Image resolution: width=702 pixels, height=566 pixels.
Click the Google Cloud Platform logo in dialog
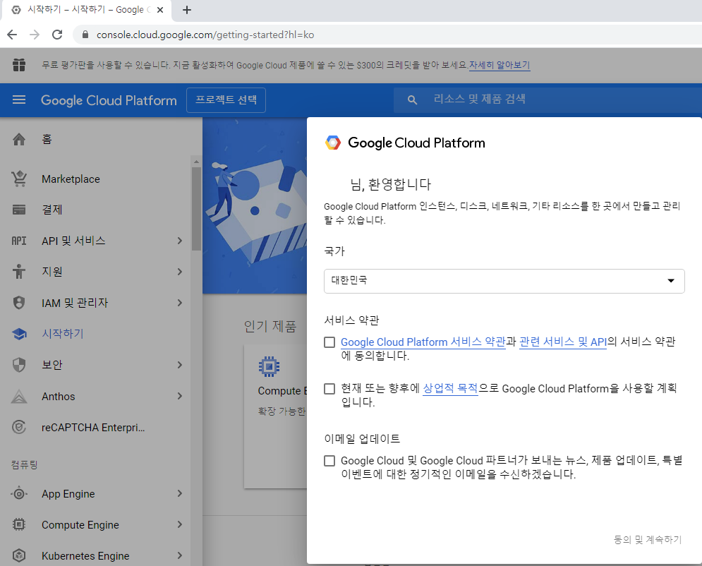coord(332,143)
